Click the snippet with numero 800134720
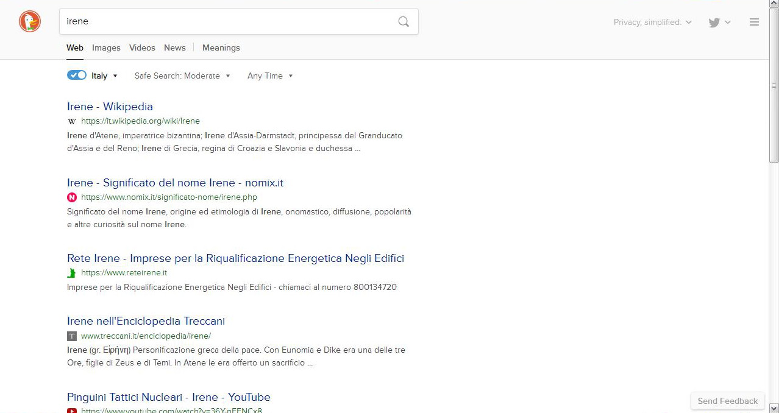The height and width of the screenshot is (413, 779). point(232,287)
